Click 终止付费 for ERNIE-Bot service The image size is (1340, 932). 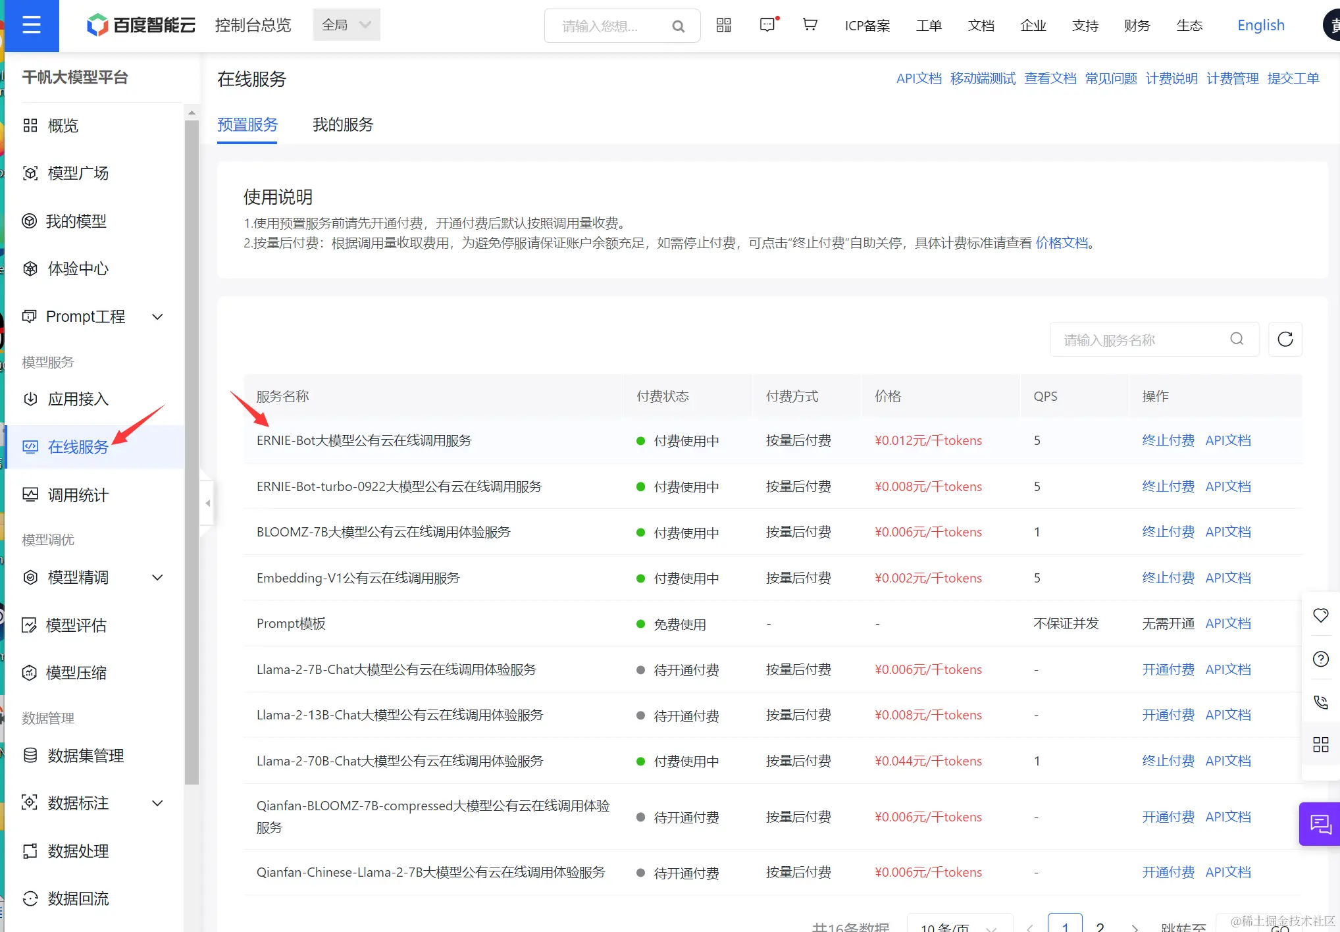tap(1167, 440)
